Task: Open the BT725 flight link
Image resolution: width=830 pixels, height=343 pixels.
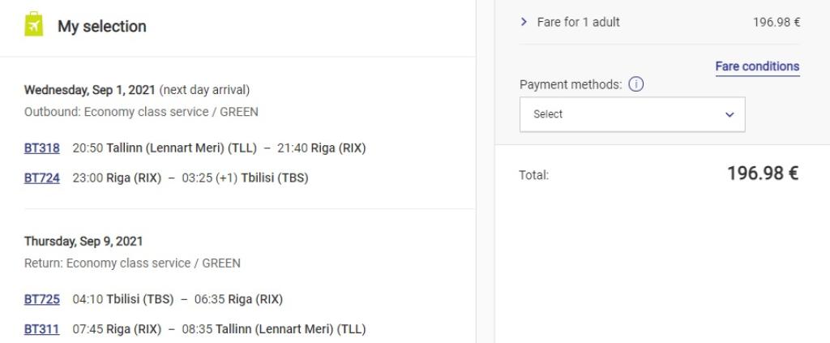Action: click(42, 299)
